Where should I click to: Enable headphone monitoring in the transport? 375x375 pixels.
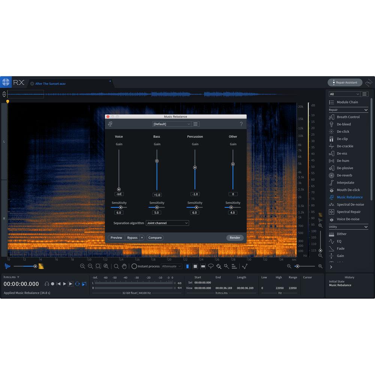[47, 284]
